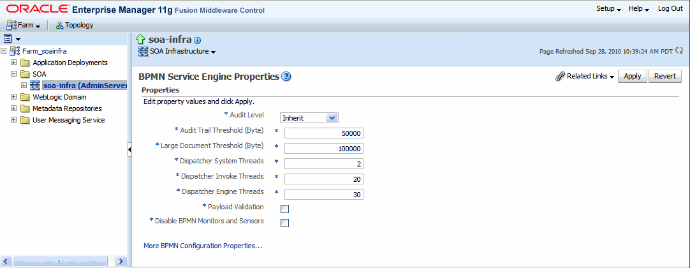690x268 pixels.
Task: Click the green up-arrow status icon
Action: [x=141, y=39]
